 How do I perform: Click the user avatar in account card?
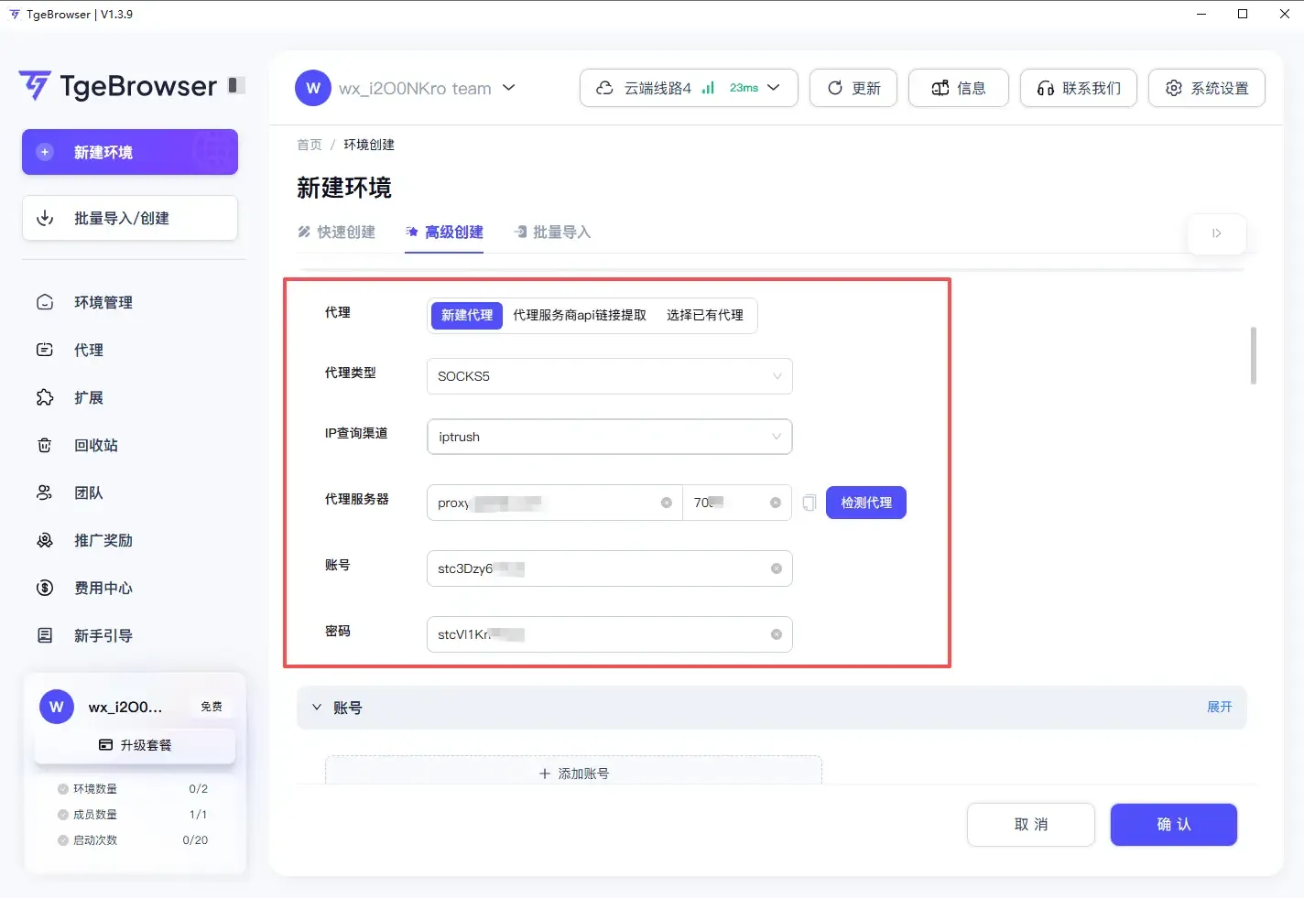click(x=57, y=707)
